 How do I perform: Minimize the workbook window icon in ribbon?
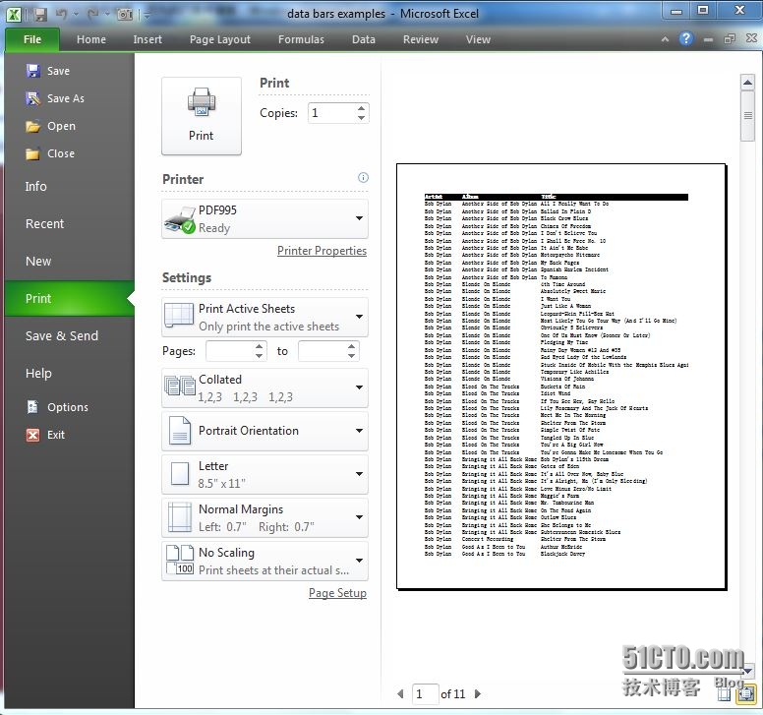tap(708, 39)
